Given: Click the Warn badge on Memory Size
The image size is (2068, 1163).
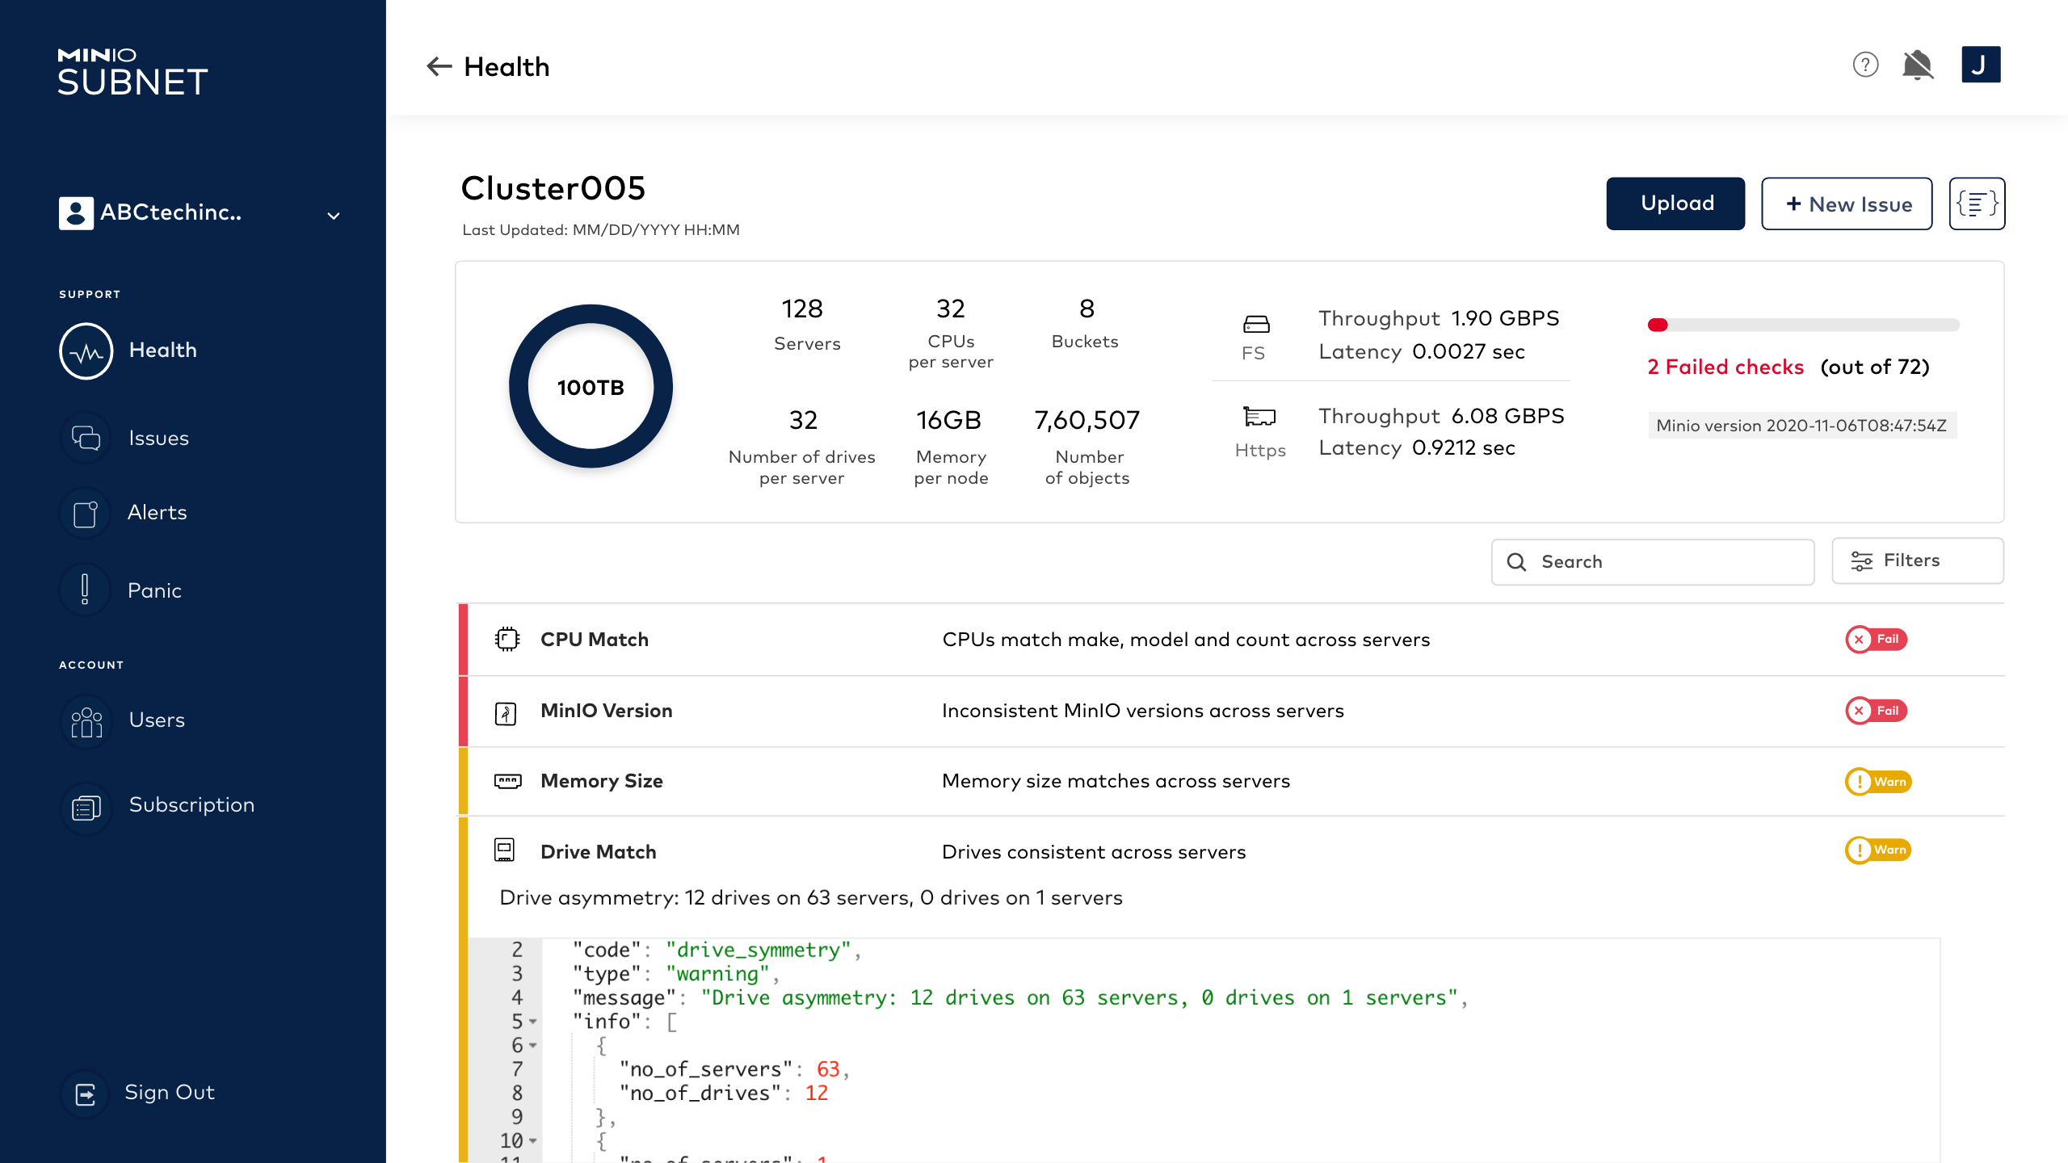Looking at the screenshot, I should tap(1878, 782).
